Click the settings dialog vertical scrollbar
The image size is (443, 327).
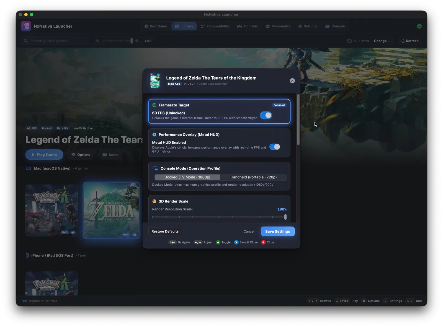tap(298, 120)
